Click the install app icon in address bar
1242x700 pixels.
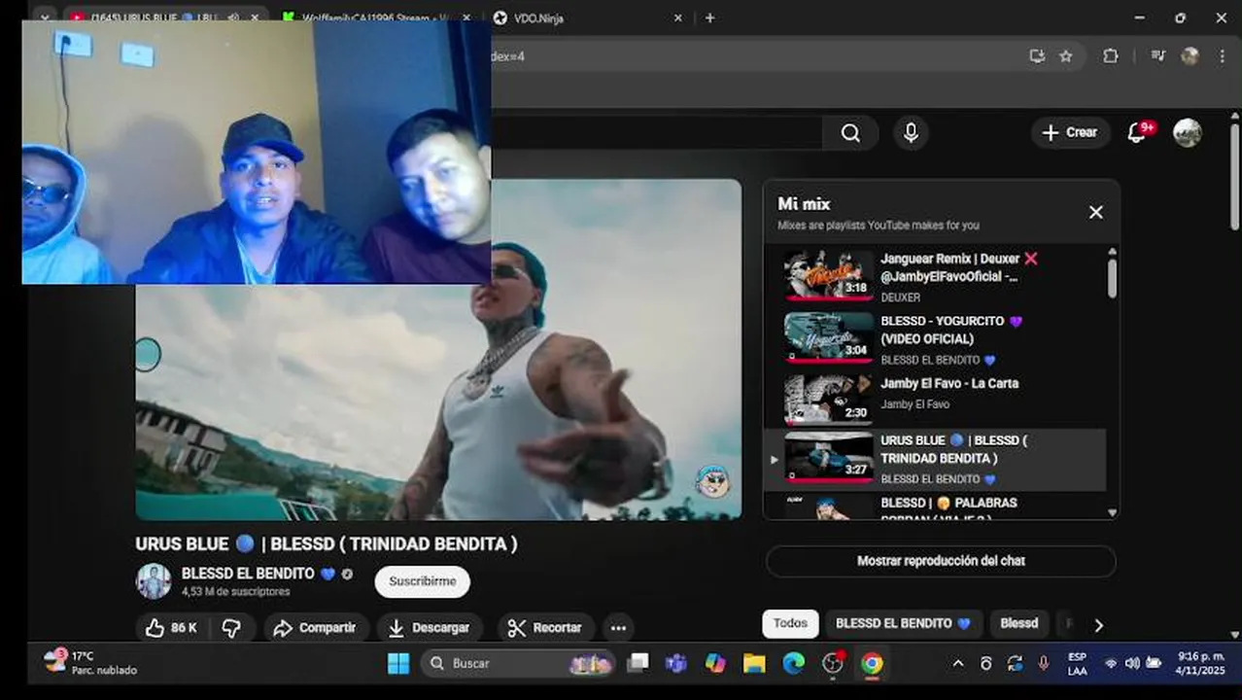pos(1037,56)
